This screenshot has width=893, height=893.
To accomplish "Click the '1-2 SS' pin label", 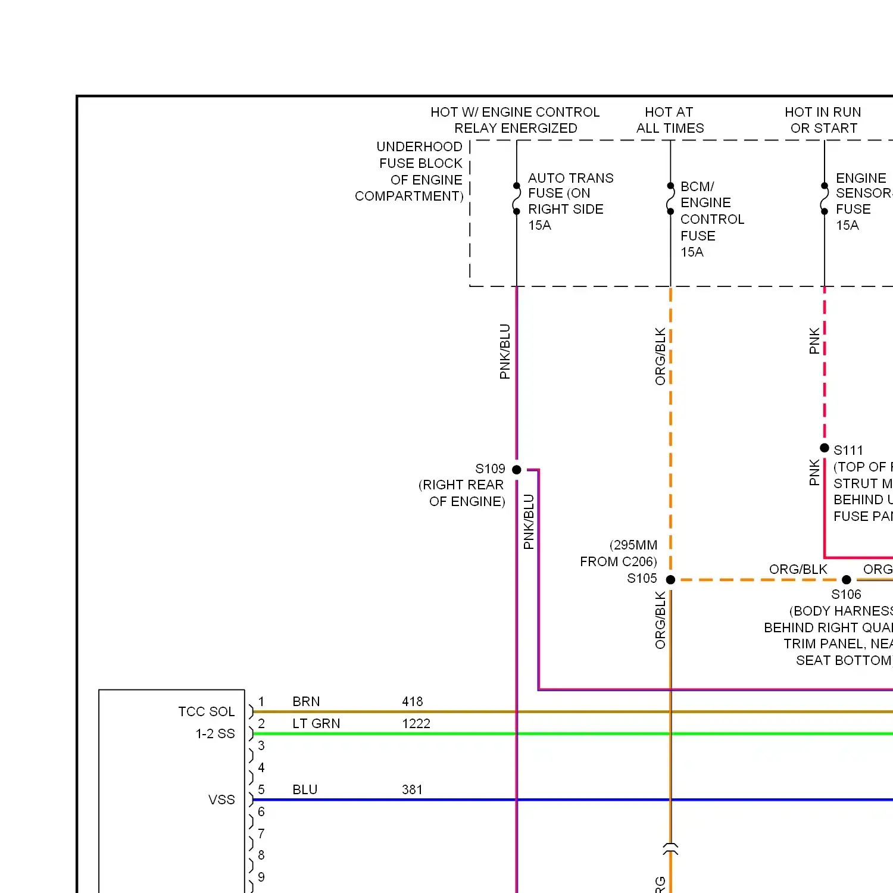I will click(x=216, y=733).
